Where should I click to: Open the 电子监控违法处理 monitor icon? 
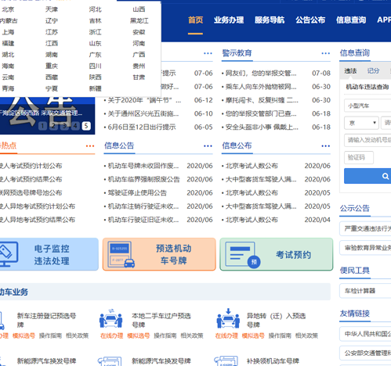[x=9, y=254]
